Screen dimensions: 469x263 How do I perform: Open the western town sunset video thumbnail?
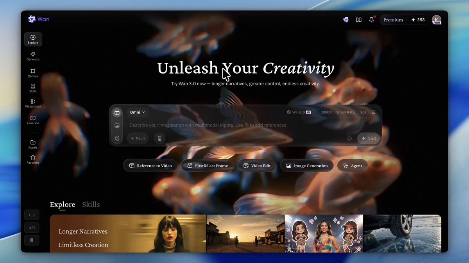[x=245, y=233]
